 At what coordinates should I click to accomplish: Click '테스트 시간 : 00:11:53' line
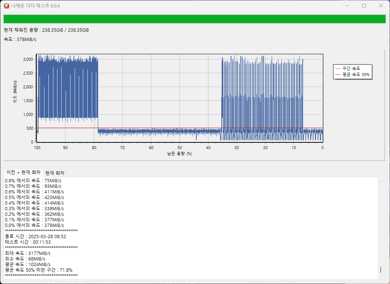(28, 242)
